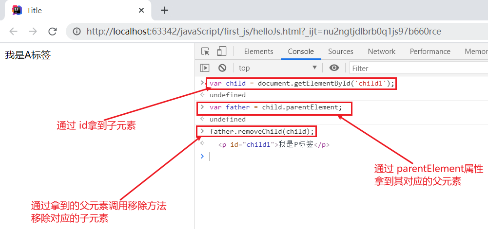Click the 我是A标签 text on the page
This screenshot has height=229, width=488.
click(28, 55)
